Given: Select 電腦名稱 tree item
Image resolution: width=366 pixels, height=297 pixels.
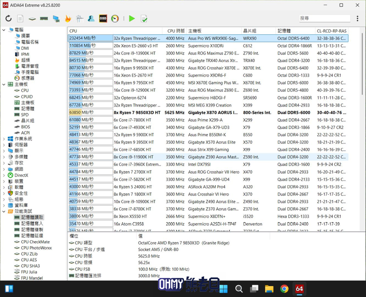Looking at the screenshot, I should pos(30,42).
